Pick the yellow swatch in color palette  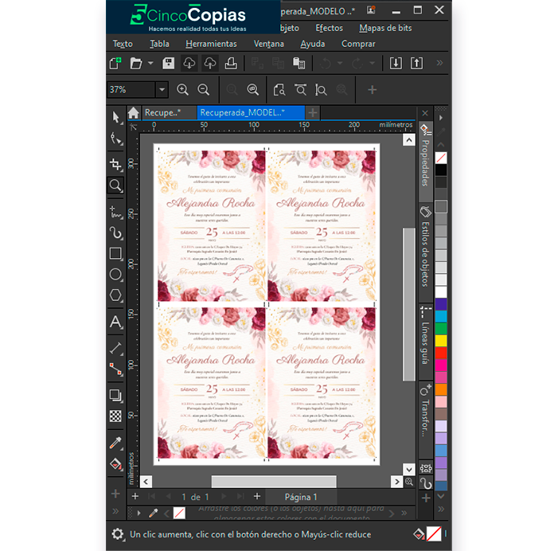(x=441, y=341)
